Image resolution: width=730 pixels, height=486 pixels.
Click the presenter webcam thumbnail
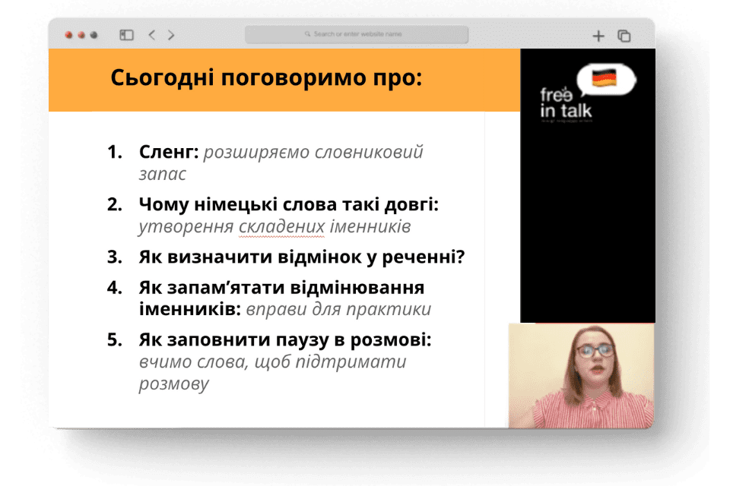click(582, 376)
